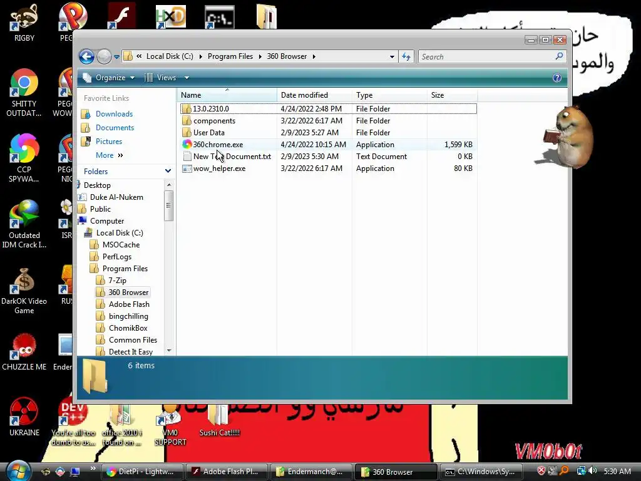Open Outdated IDM Crack desktop icon
Screen dimensions: 641x481
tap(24, 224)
